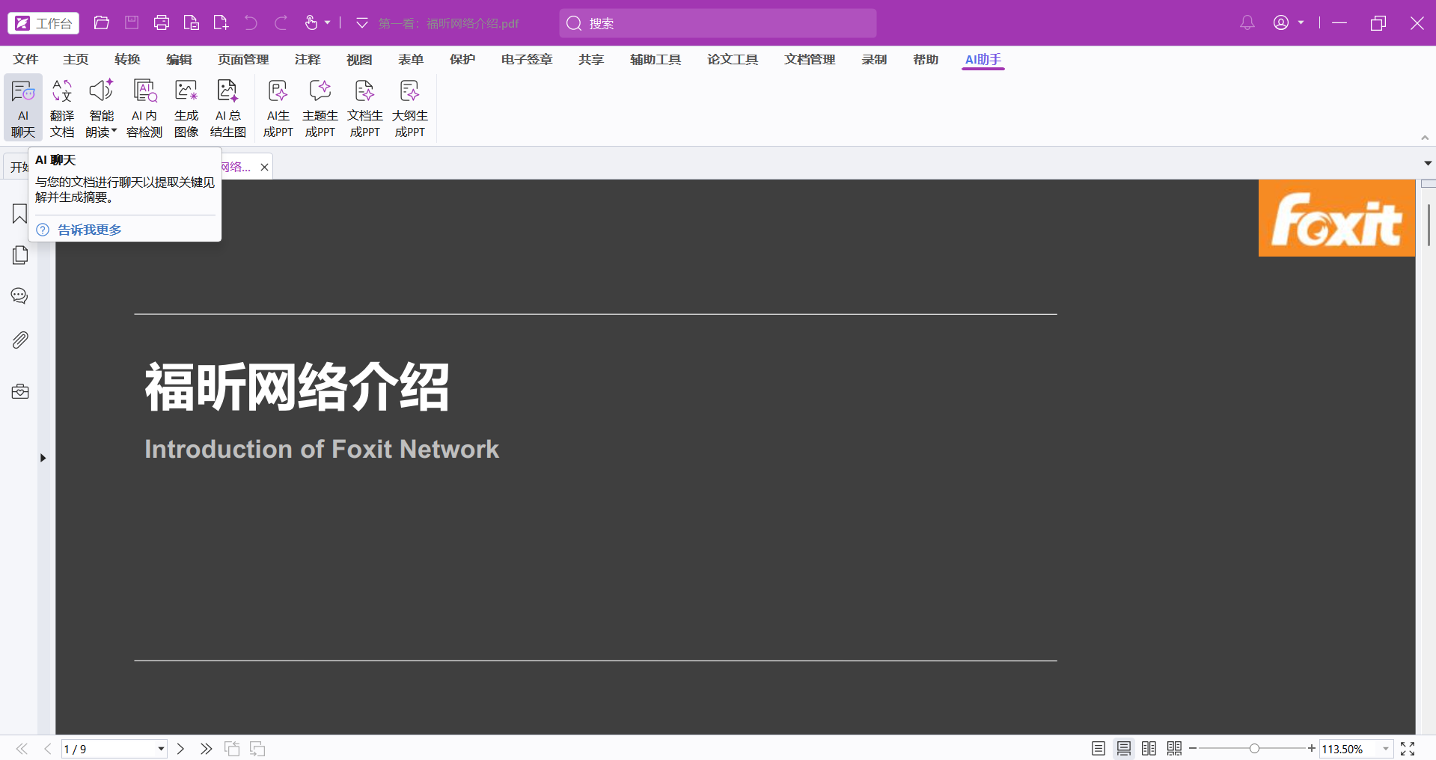Switch to two-page facing view
Screen dimensions: 1436x760
point(1149,749)
